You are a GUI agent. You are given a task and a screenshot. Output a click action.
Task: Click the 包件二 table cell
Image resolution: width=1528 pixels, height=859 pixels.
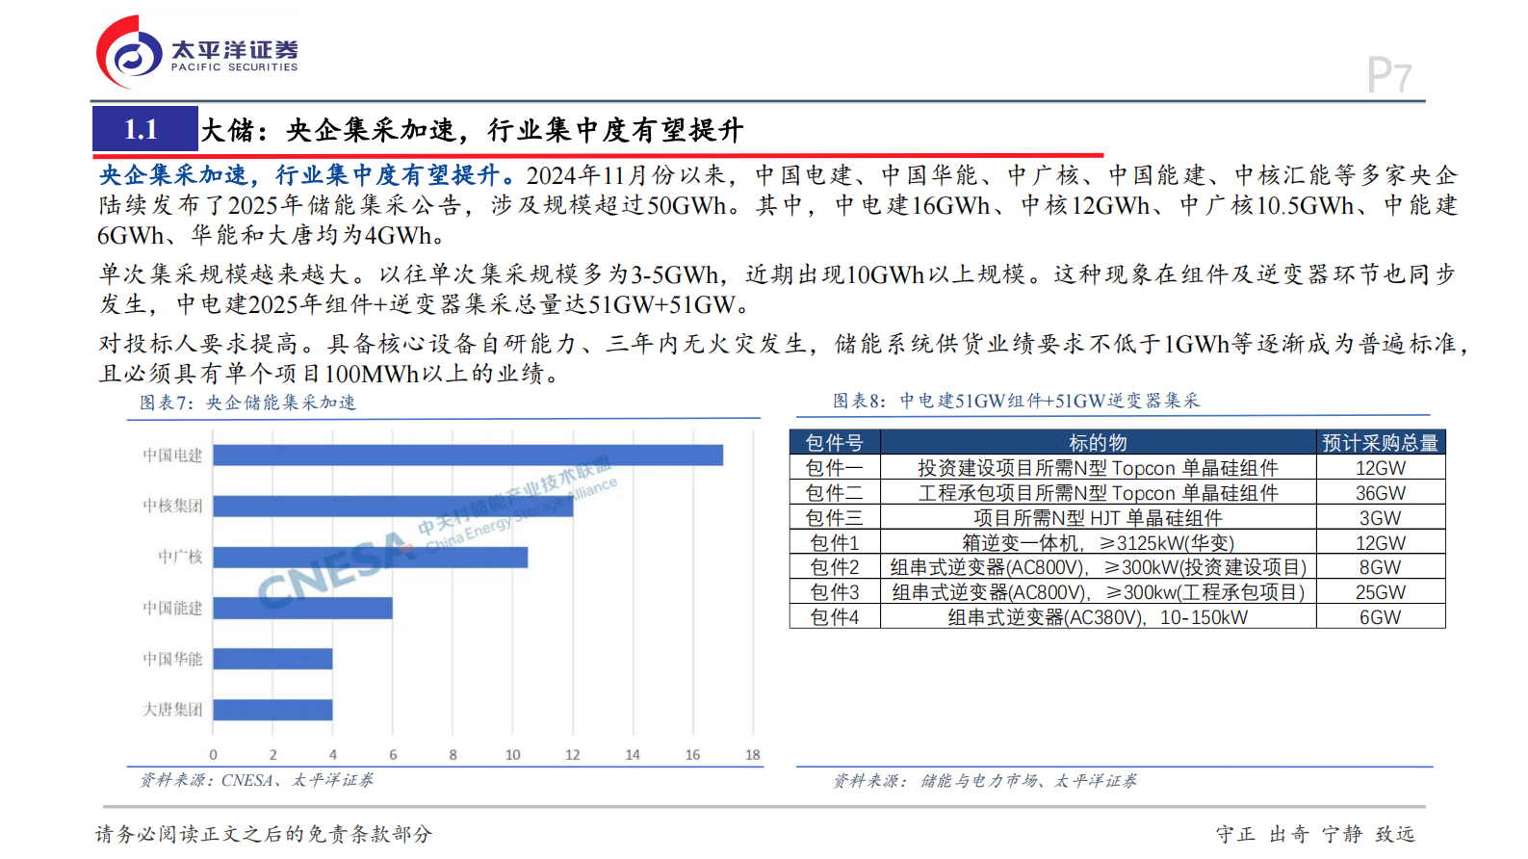[835, 493]
